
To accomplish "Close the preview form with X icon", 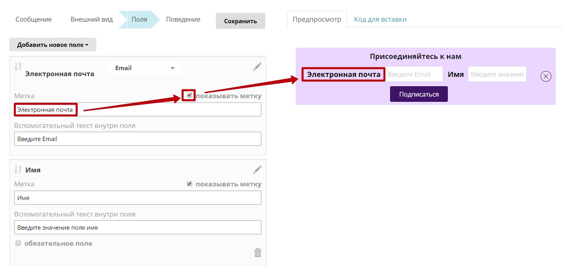I will (x=546, y=76).
